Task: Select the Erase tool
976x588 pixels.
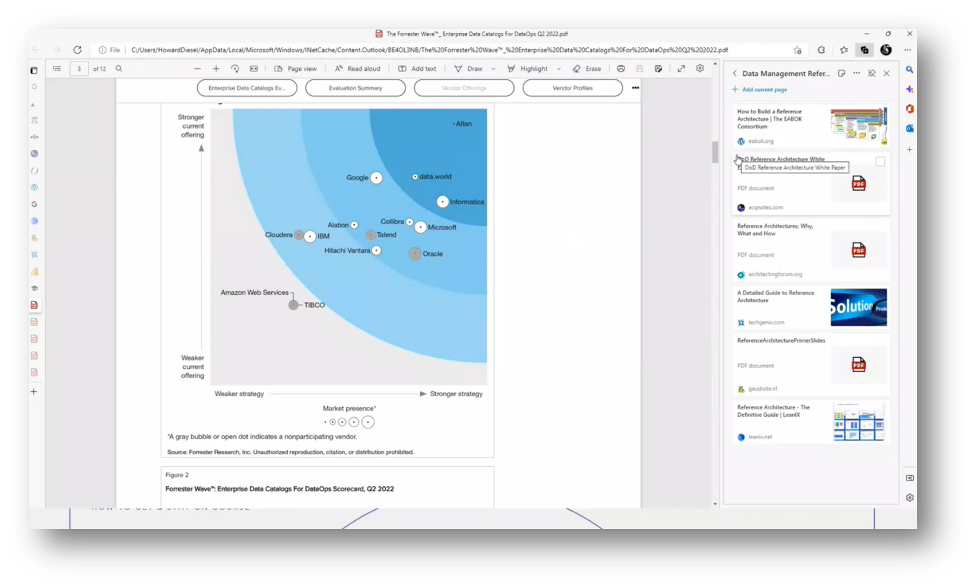Action: tap(587, 69)
